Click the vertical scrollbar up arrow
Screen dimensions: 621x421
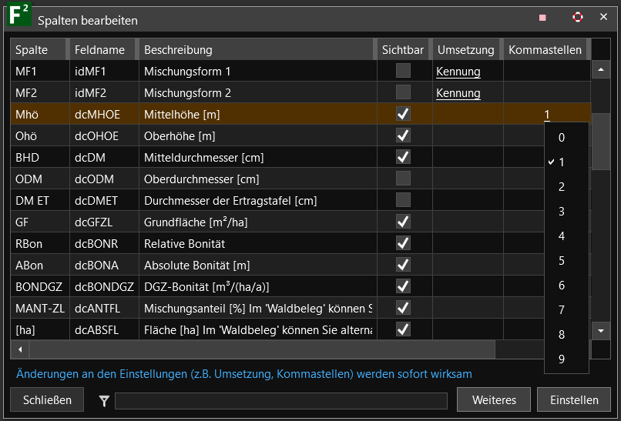coord(601,70)
